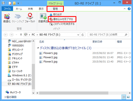Switch to details view icon in status bar
Viewport: 133px width, 101px height.
124,97
